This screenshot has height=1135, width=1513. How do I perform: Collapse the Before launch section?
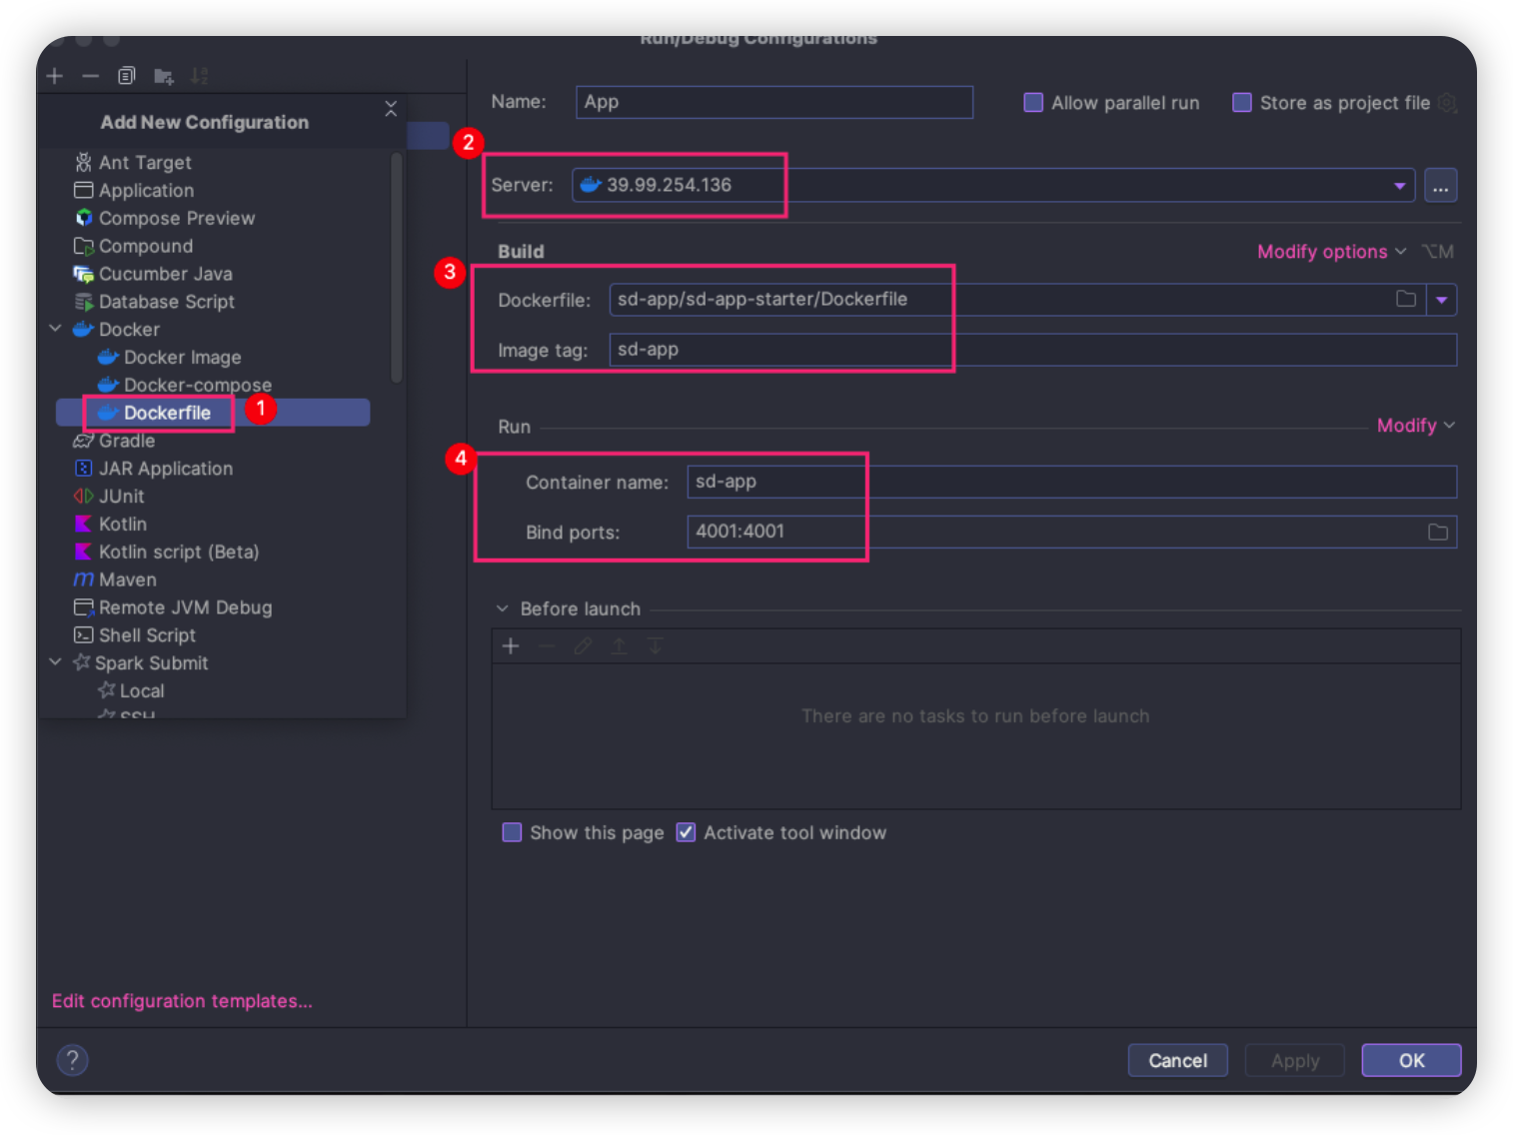click(x=503, y=608)
